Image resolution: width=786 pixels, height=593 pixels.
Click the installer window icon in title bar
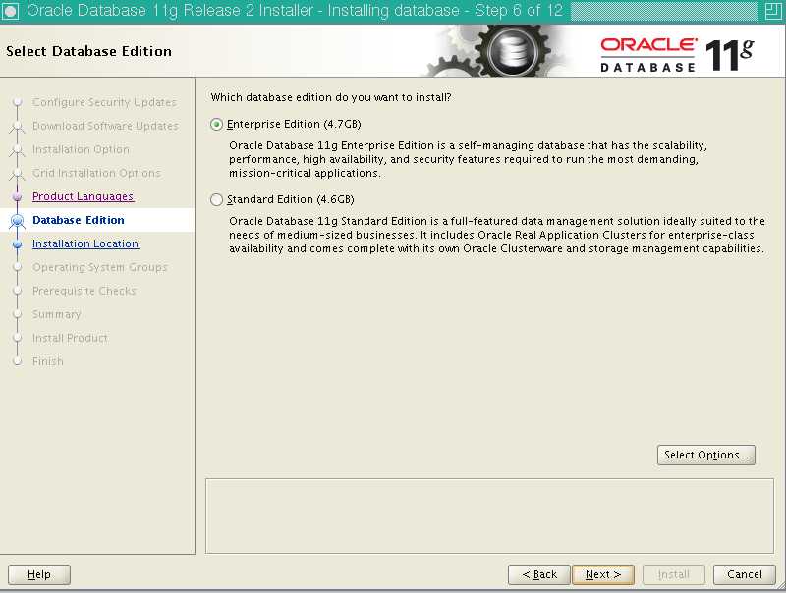[10, 11]
